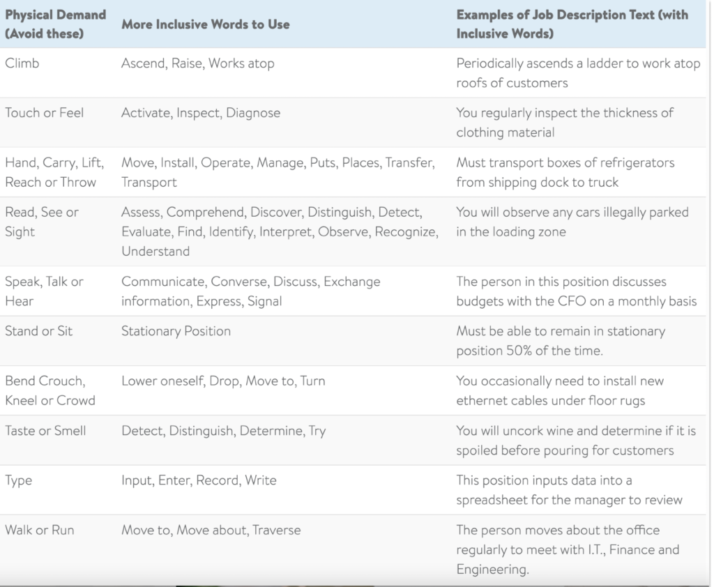Image resolution: width=714 pixels, height=587 pixels.
Task: Click 'Lower oneself, Drop, Move to, Turn' text
Action: pos(223,381)
